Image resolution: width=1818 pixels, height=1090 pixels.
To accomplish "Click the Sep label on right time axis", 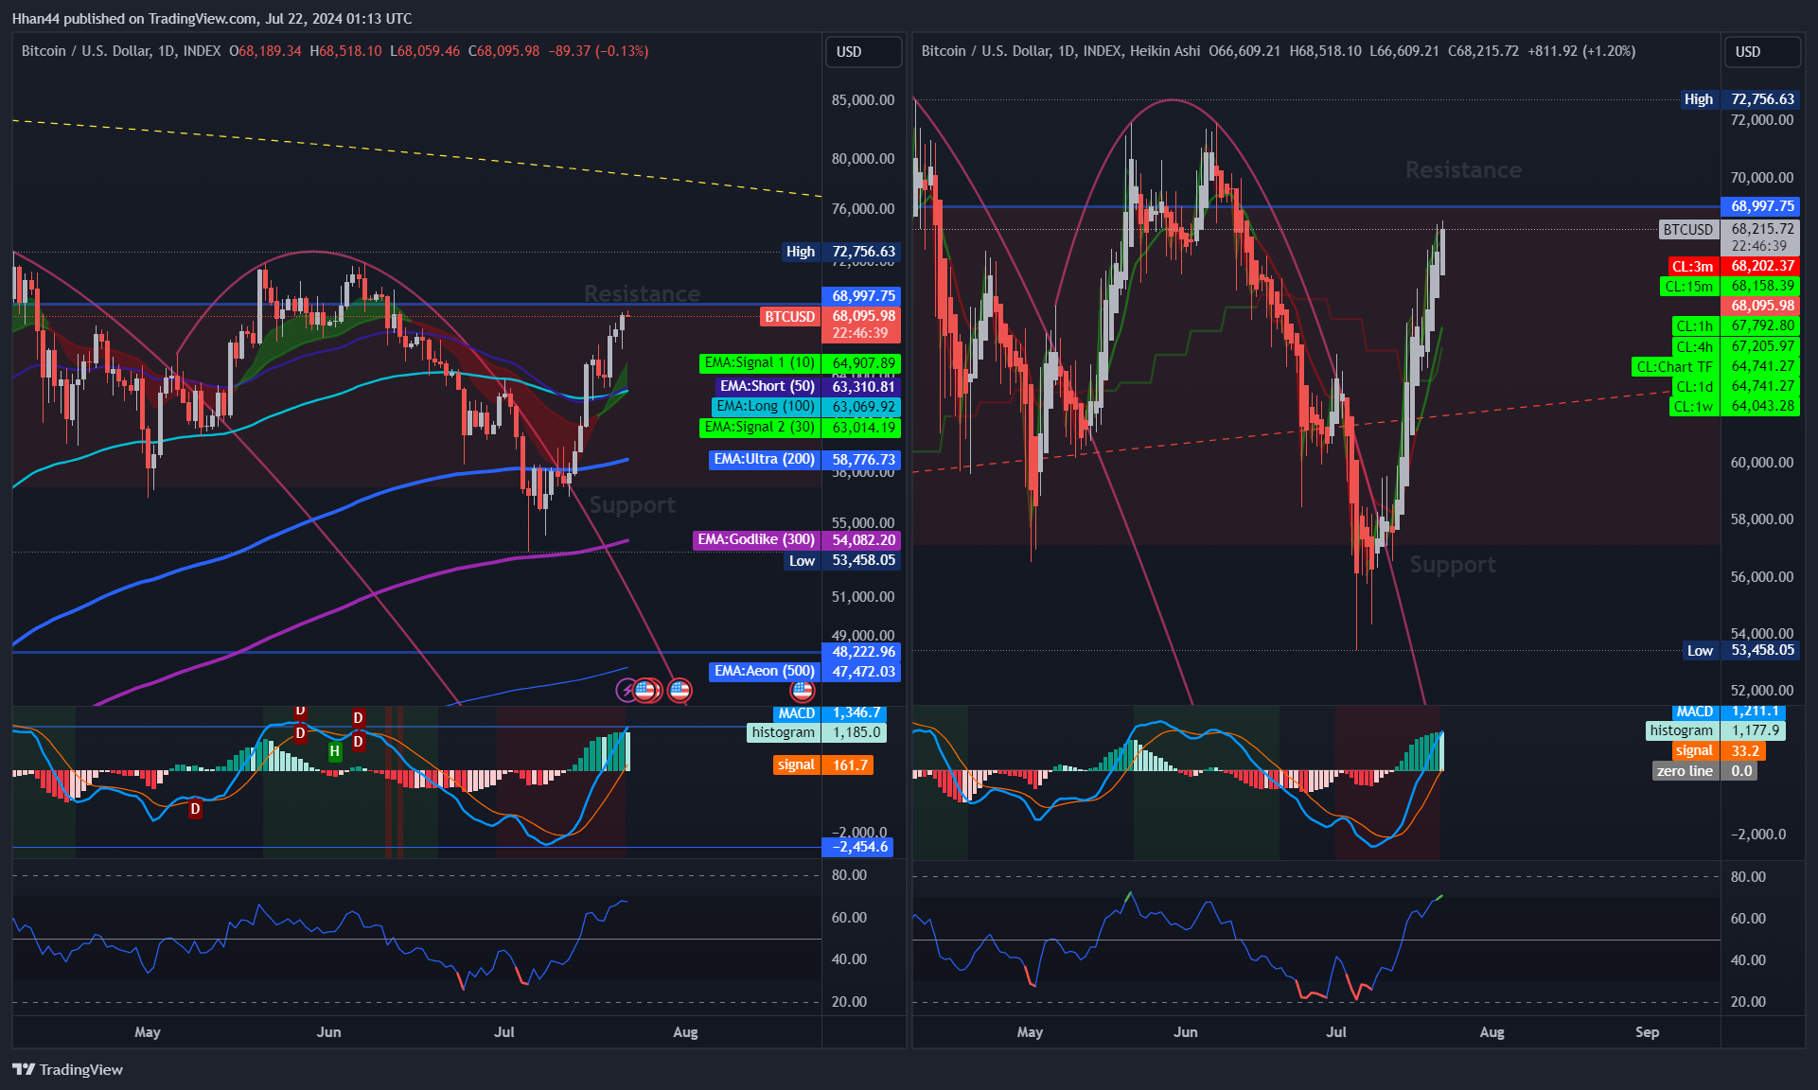I will coord(1647,1032).
